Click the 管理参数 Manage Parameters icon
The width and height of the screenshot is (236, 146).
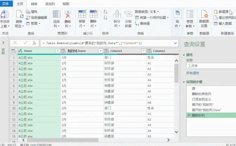coord(190,14)
